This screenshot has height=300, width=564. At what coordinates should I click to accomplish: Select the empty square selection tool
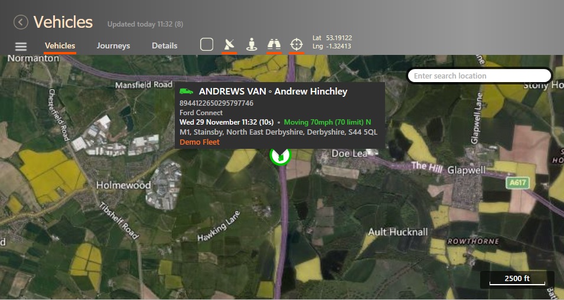click(x=207, y=45)
